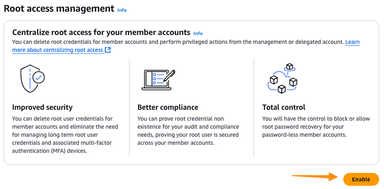Screen dimensions: 384x189
Task: Click the cloud with cubes icon
Action: coord(282,78)
